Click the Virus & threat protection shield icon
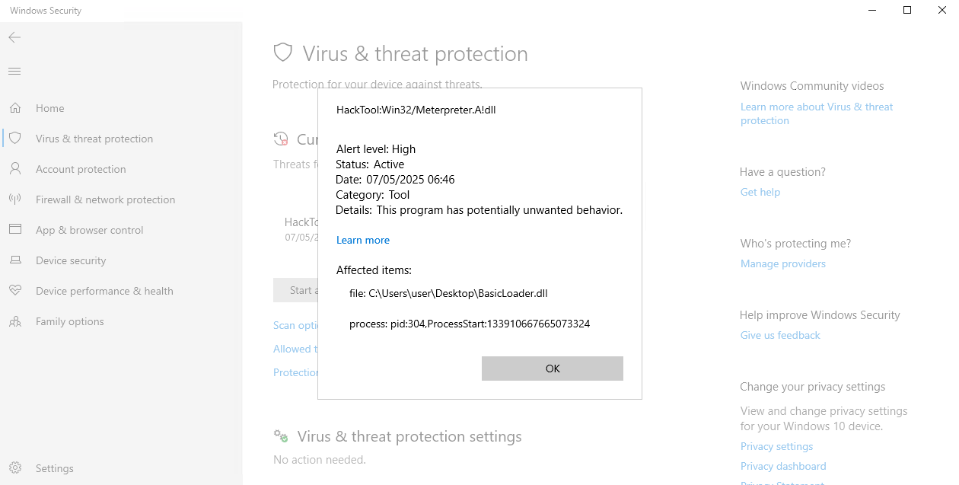Viewport: 959px width, 485px height. pos(15,139)
